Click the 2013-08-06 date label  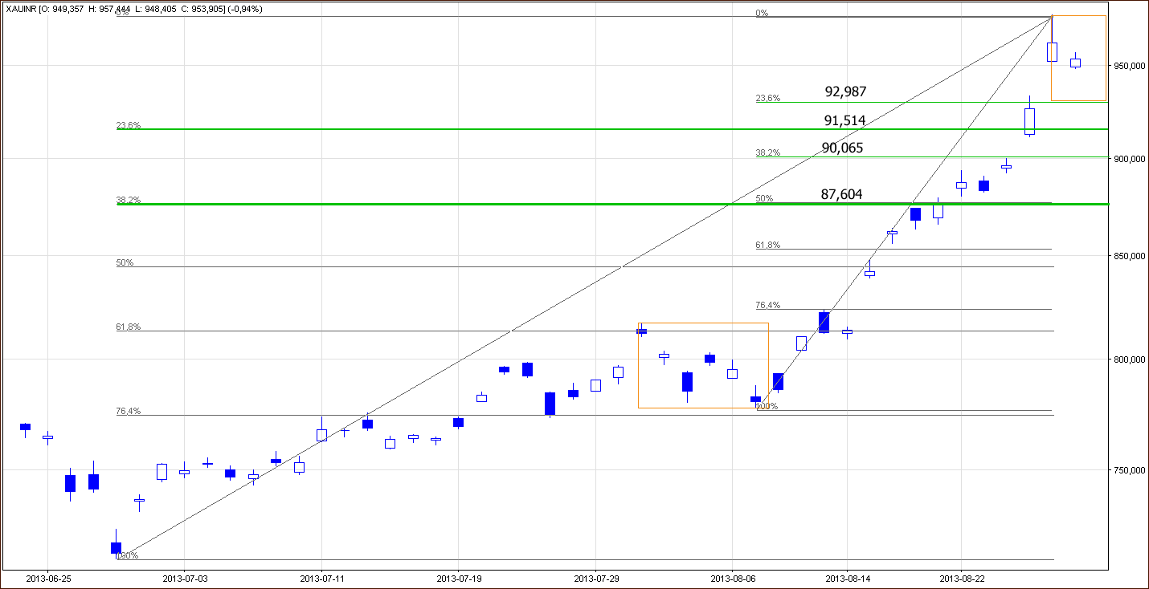(732, 578)
